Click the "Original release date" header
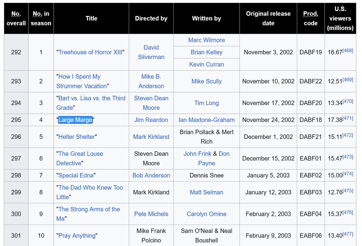Viewport: 362px width, 246px height. (x=268, y=18)
